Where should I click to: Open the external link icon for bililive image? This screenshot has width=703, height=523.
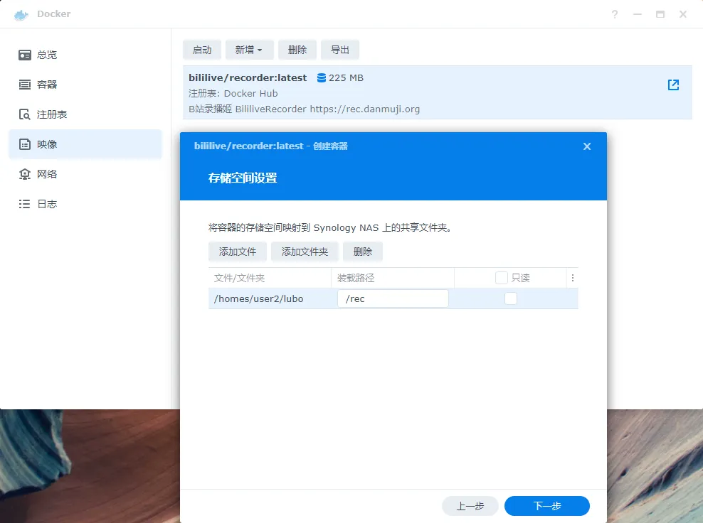coord(673,85)
